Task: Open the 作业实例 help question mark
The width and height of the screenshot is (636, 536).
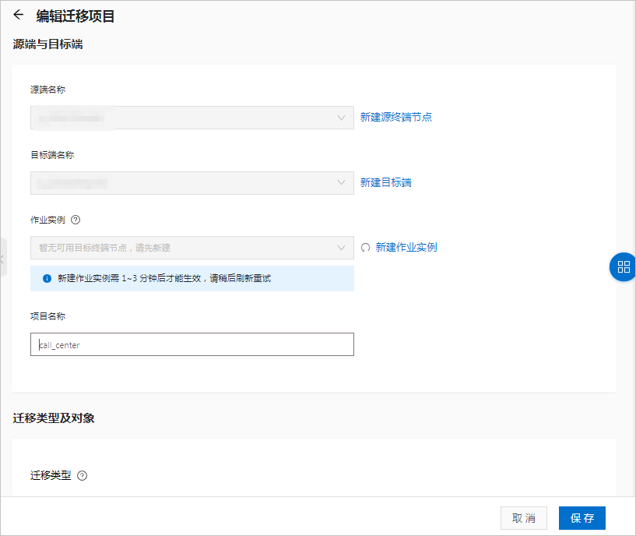Action: pos(73,220)
